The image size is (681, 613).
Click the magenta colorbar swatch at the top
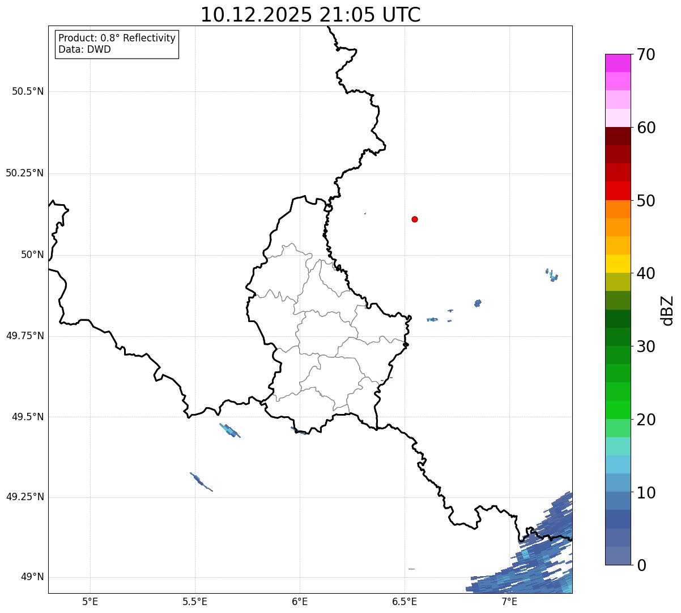point(618,63)
